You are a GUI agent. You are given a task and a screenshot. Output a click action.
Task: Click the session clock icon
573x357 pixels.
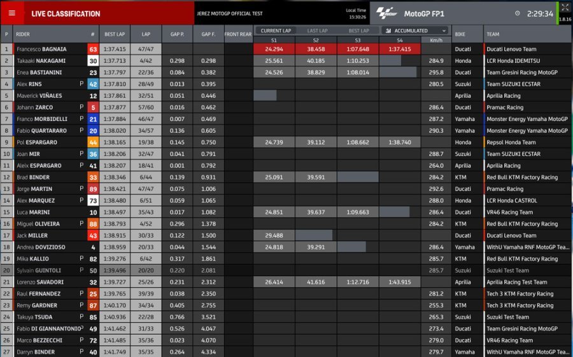(518, 13)
